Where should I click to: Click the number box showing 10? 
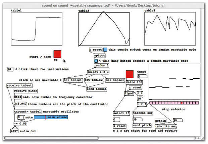click(x=140, y=99)
